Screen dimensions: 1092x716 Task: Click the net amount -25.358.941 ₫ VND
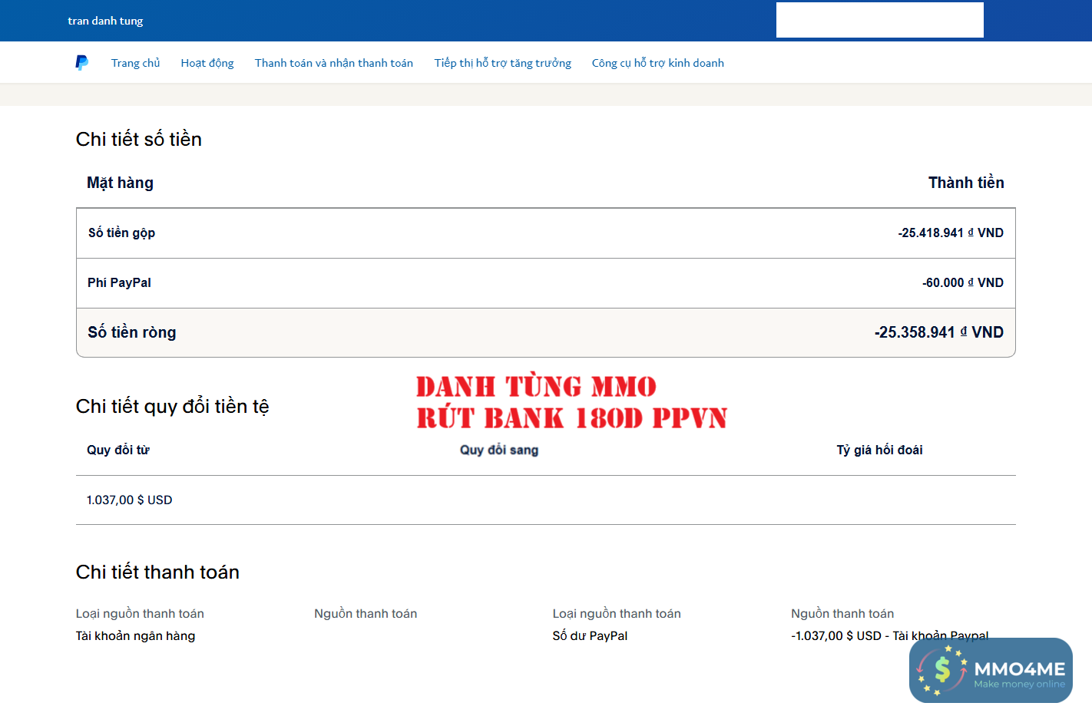[939, 332]
